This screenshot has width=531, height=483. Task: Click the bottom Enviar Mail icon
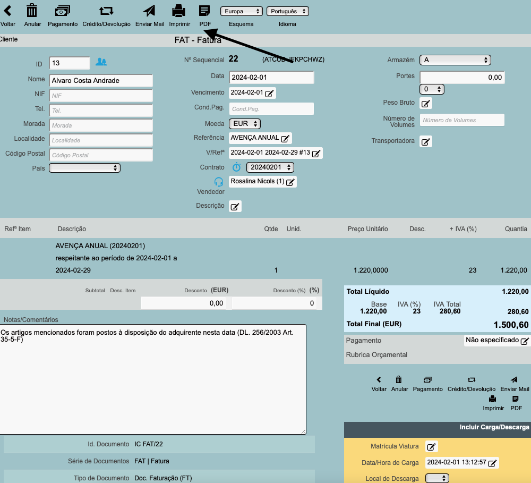(514, 379)
